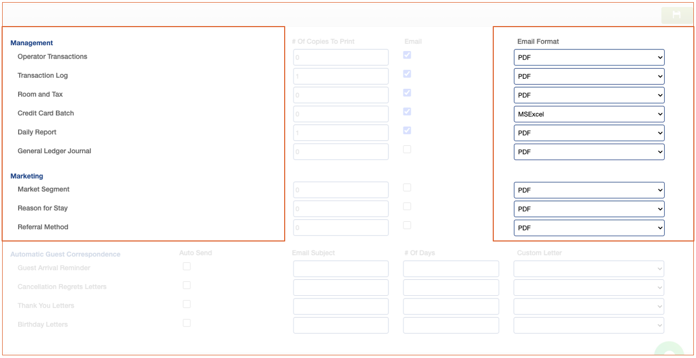Viewport: 696px width, 358px height.
Task: Check Auto Send for Guest Arrival Reminder
Action: click(187, 267)
